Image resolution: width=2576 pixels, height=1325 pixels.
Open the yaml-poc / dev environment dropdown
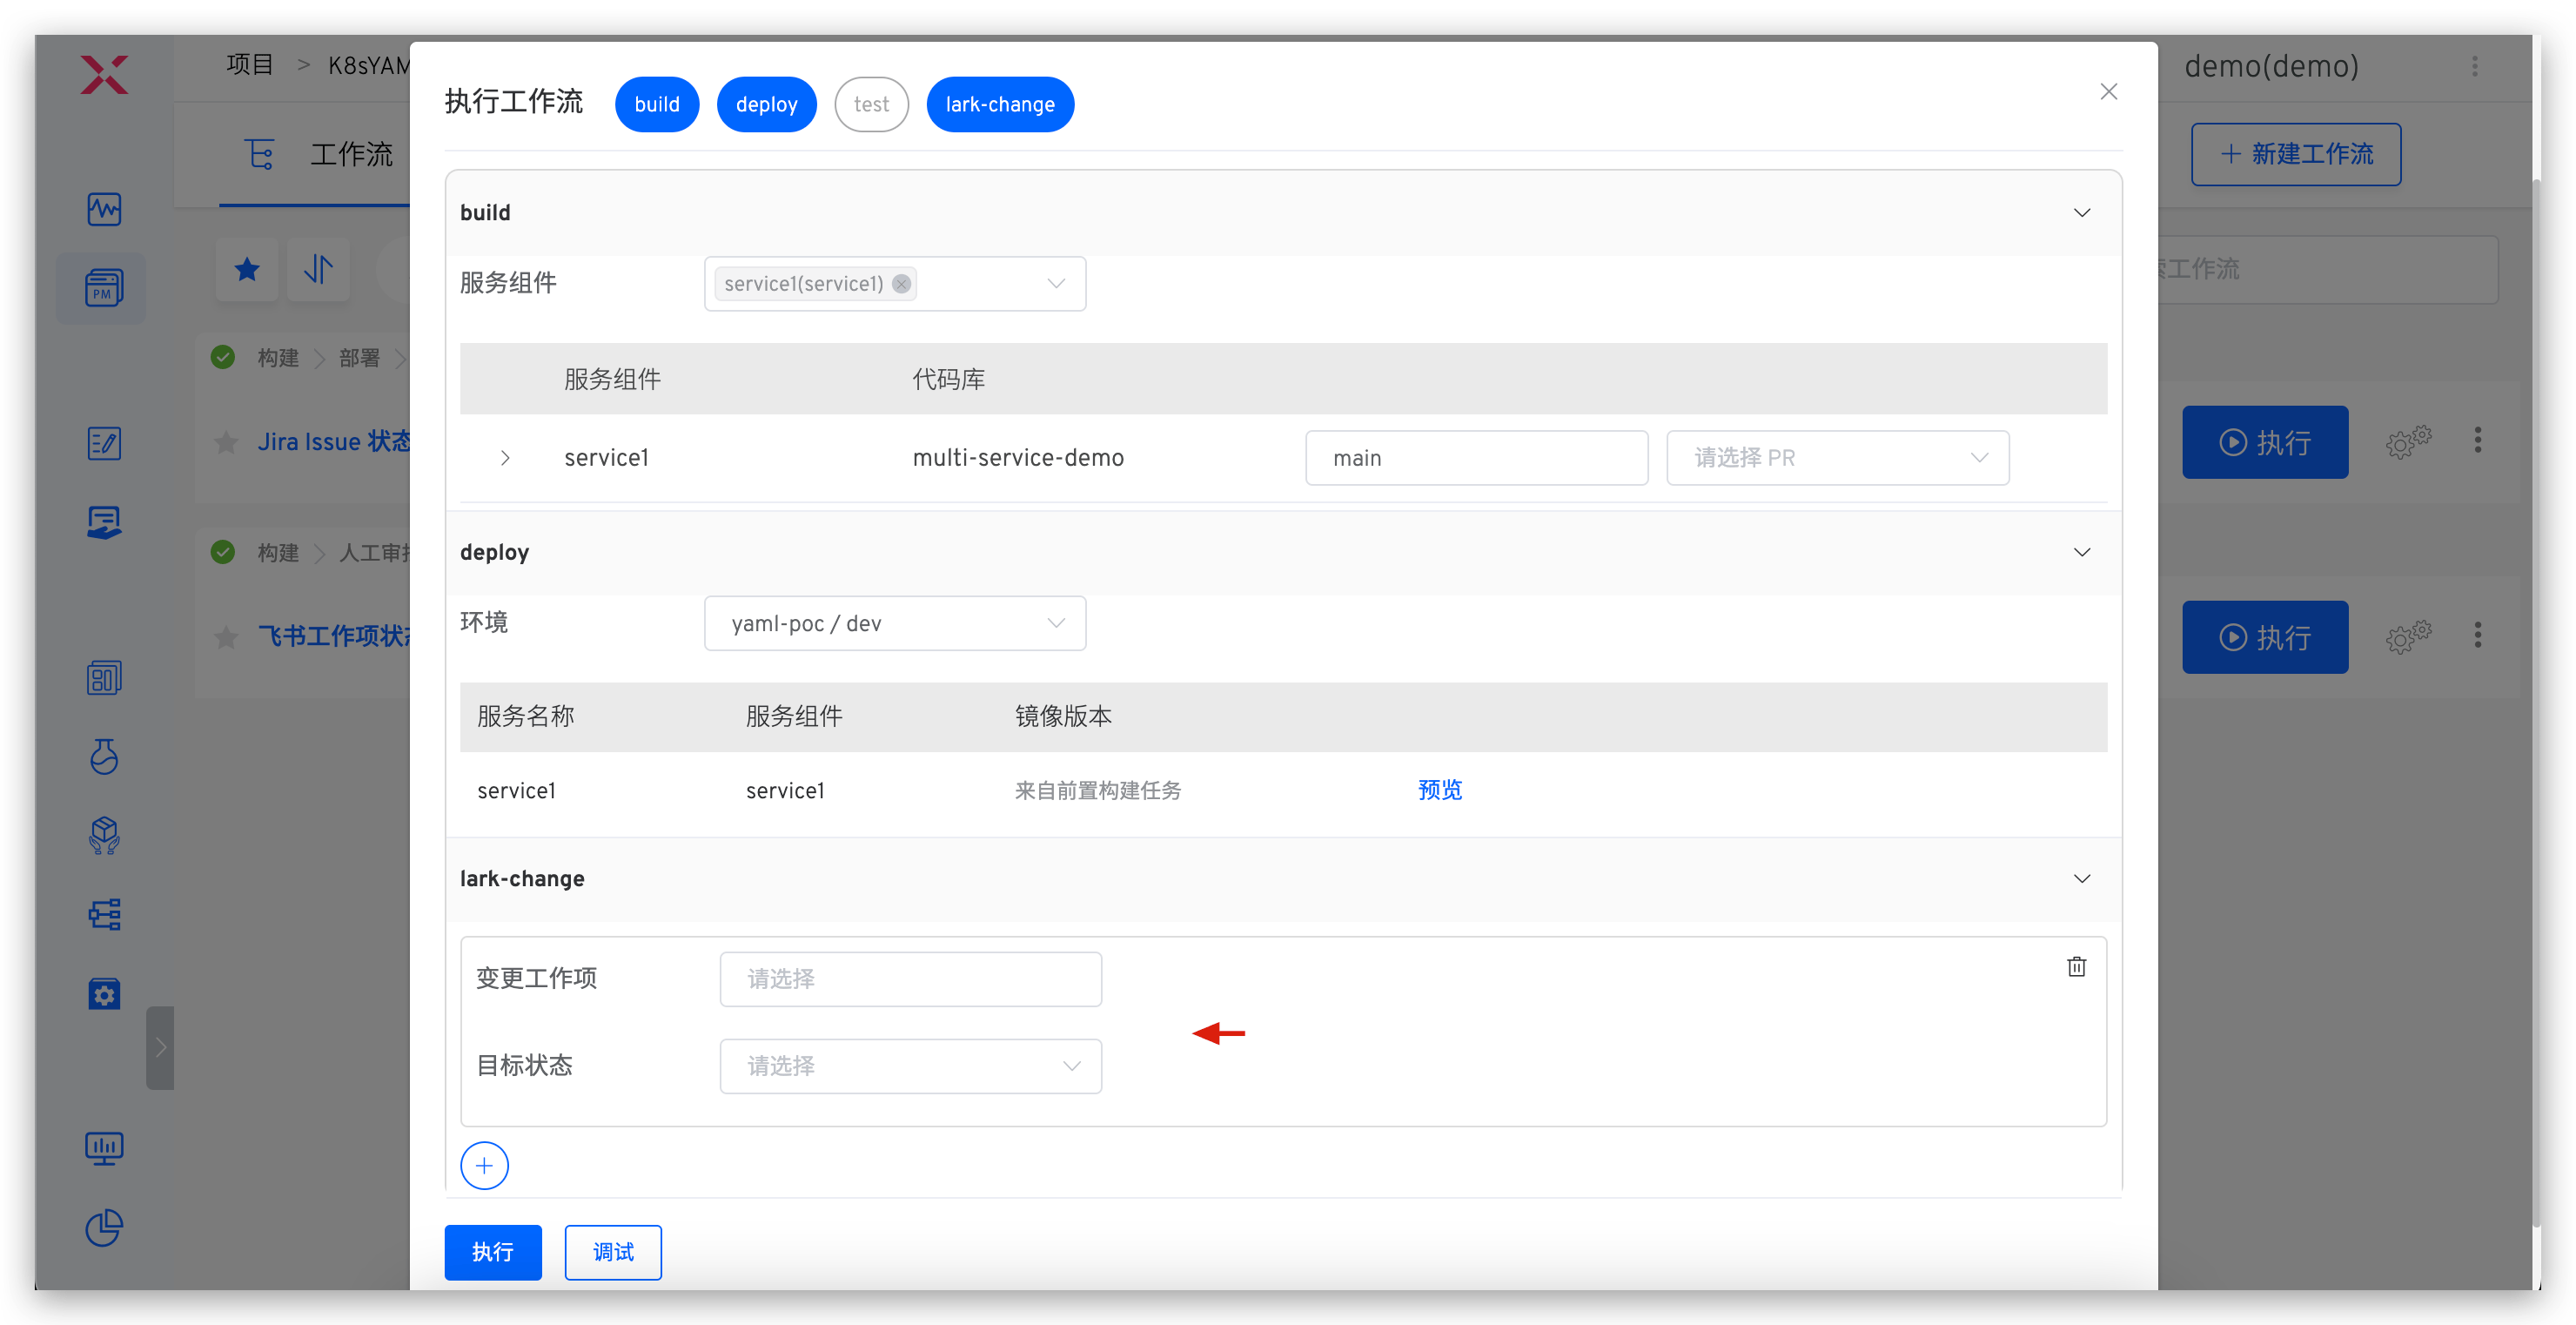pyautogui.click(x=894, y=624)
